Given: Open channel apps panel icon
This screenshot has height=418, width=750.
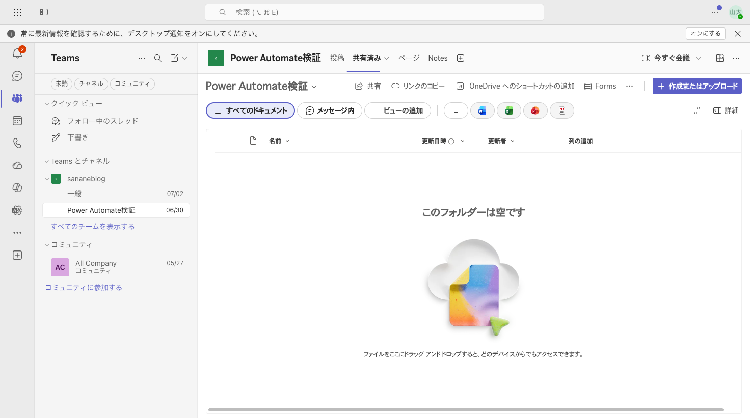Looking at the screenshot, I should pyautogui.click(x=720, y=58).
